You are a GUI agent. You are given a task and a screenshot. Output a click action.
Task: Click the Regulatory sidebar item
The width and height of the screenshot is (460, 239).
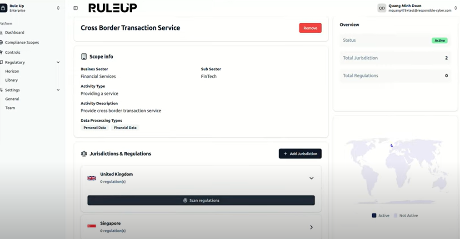coord(15,62)
